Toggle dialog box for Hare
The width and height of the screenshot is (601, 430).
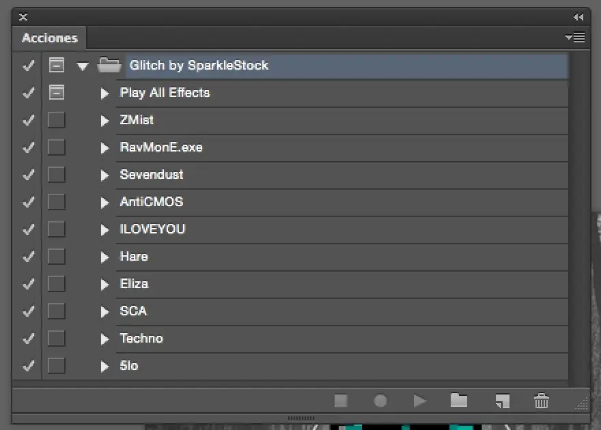(56, 256)
